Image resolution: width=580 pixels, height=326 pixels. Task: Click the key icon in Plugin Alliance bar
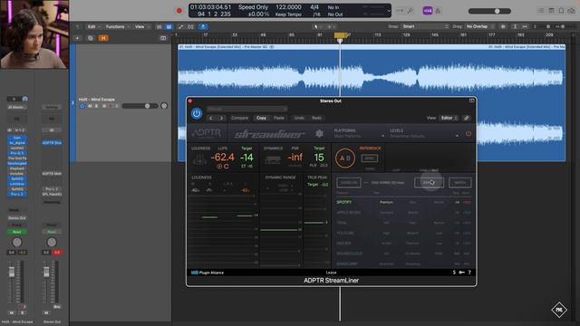(461, 273)
